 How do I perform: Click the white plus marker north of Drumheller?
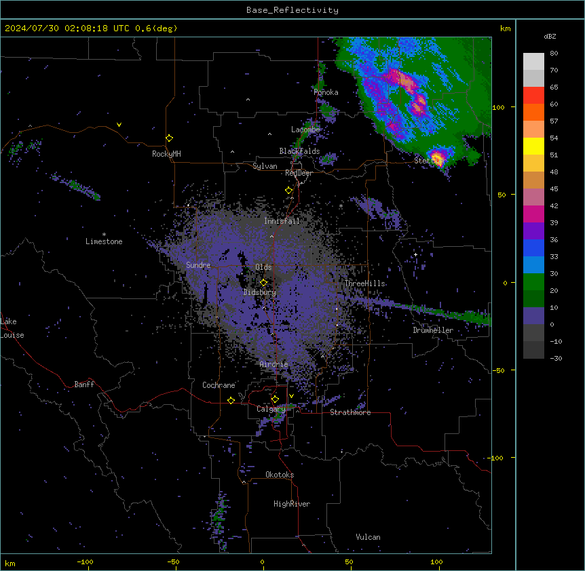[415, 254]
